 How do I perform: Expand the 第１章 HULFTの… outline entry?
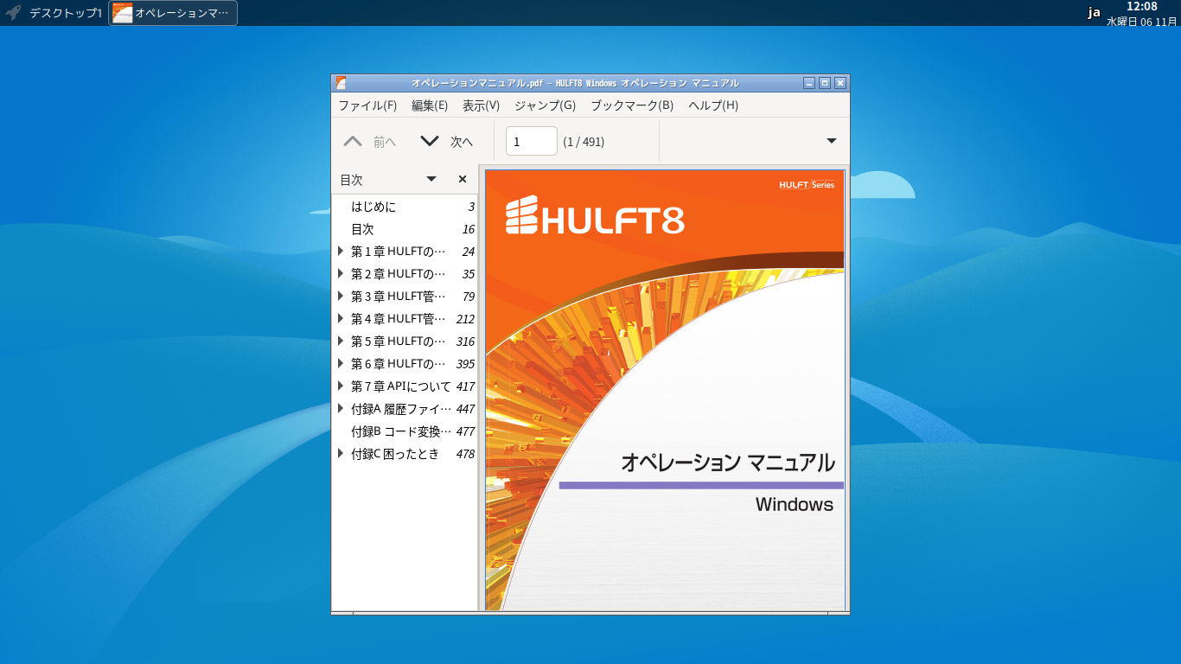coord(341,252)
